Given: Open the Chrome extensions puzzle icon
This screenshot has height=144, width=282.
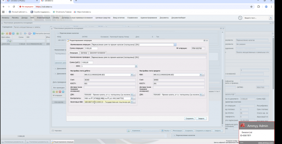Looking at the screenshot, I should (258, 7).
